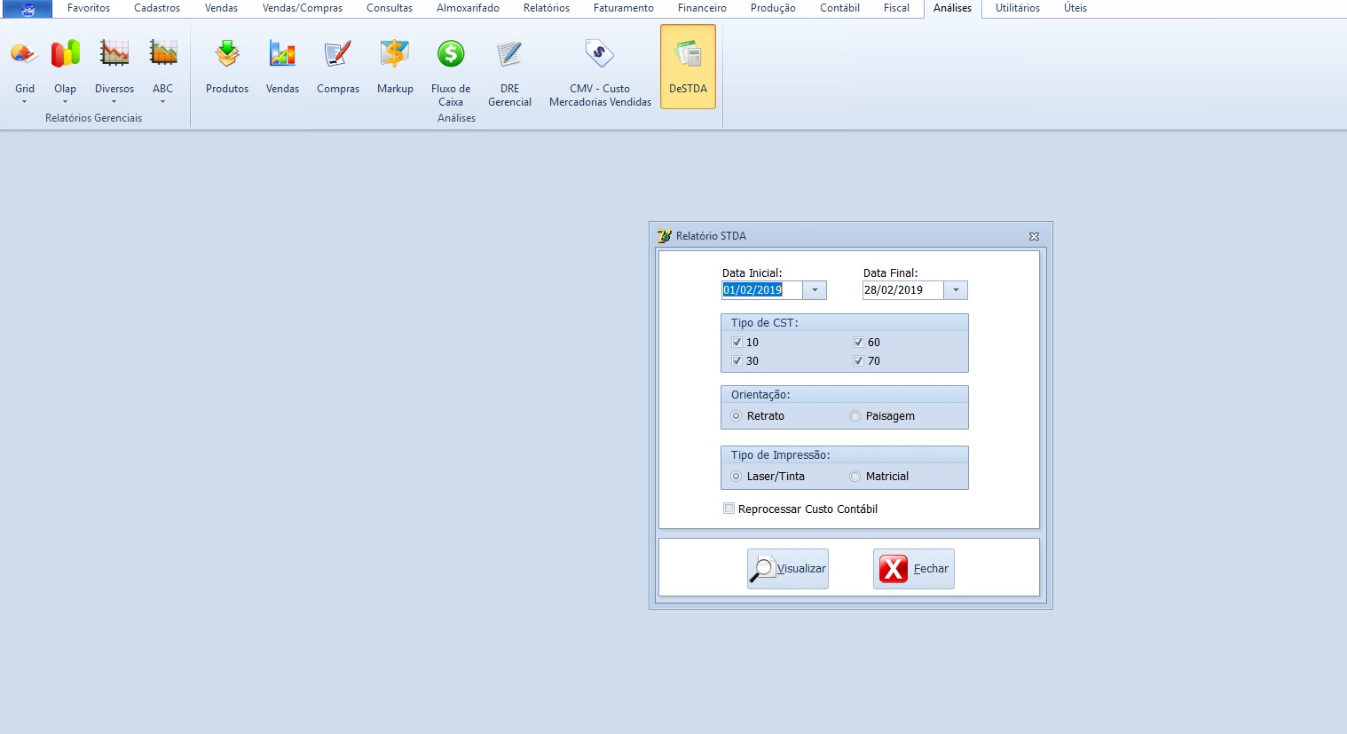Switch to the Financeiro tab
The image size is (1347, 734).
click(x=702, y=8)
